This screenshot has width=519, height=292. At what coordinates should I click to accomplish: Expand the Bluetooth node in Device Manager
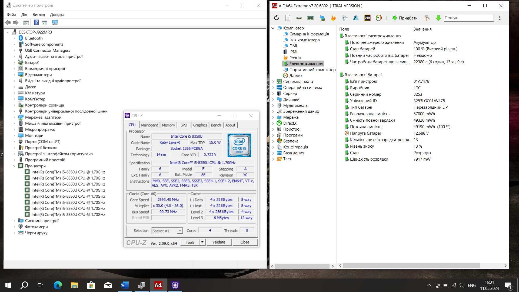click(14, 38)
